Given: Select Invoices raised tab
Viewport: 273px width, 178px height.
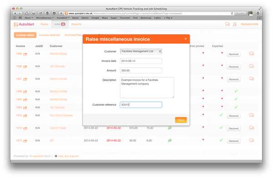Looking at the screenshot, I should 25,35.
